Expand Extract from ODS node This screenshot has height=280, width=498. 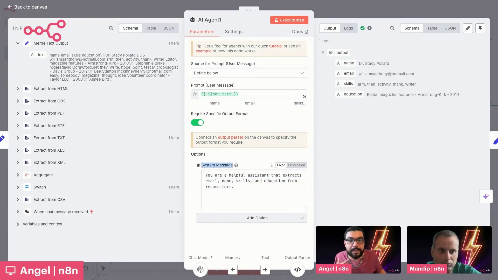[x=18, y=101]
